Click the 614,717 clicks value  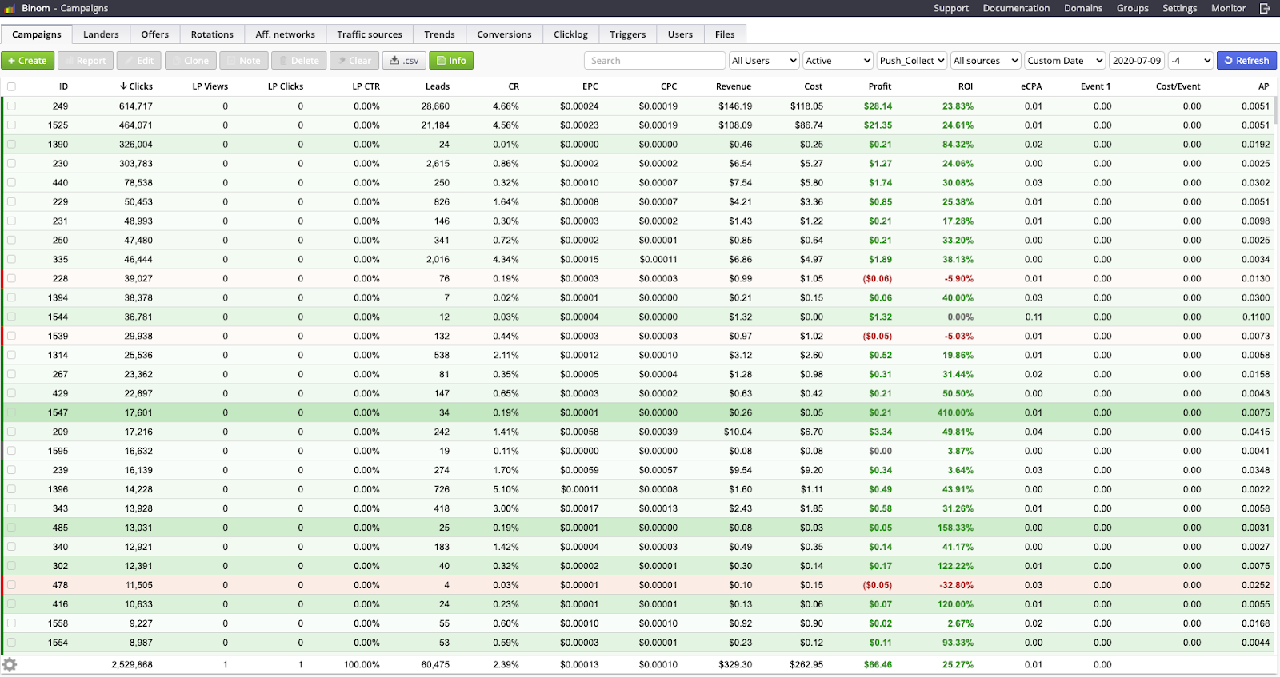click(136, 106)
